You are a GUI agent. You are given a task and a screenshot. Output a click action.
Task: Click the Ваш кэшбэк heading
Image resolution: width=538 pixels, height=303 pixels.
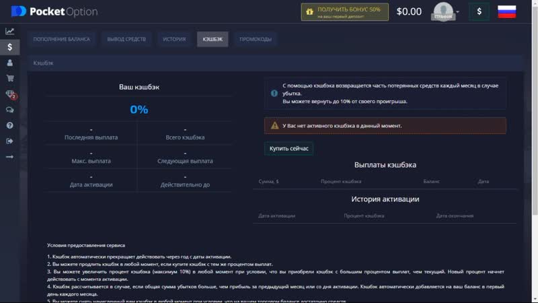pyautogui.click(x=139, y=87)
